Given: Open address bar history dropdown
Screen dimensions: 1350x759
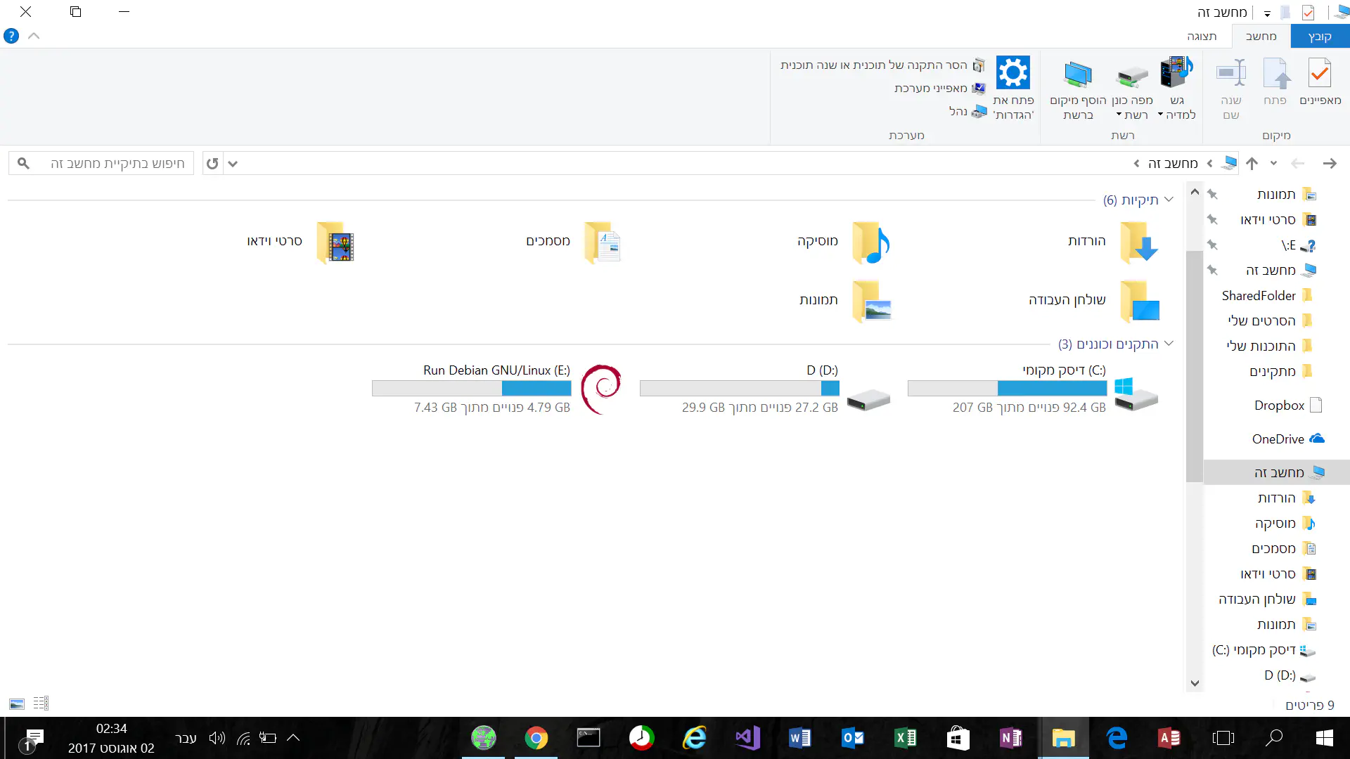Looking at the screenshot, I should click(x=233, y=164).
